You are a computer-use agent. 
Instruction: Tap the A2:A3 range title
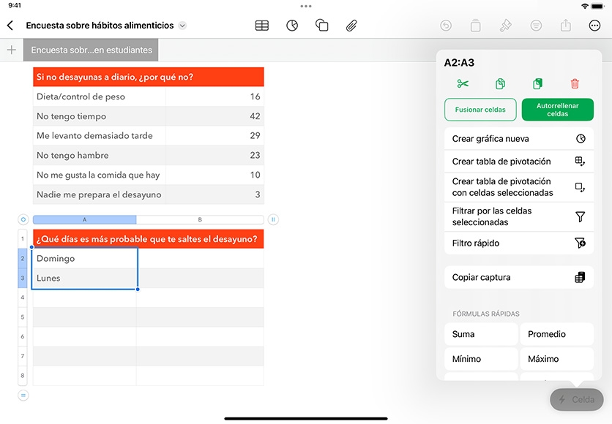[x=459, y=63]
